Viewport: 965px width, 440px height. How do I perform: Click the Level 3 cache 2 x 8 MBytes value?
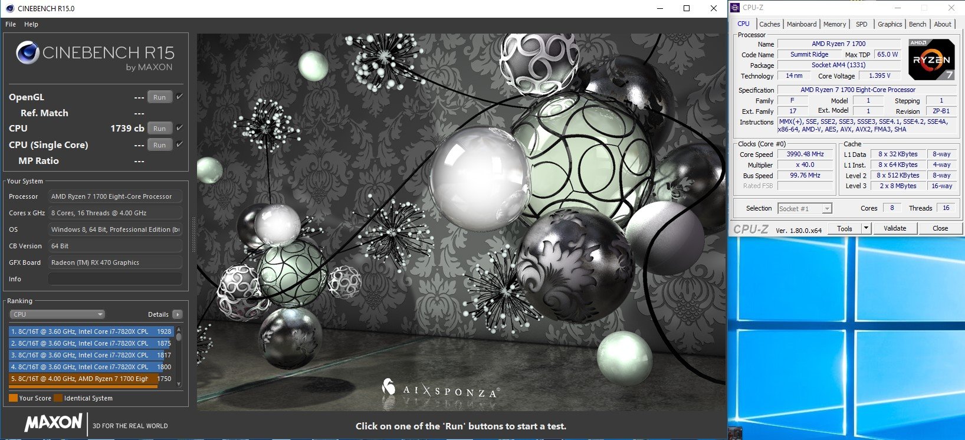(898, 186)
